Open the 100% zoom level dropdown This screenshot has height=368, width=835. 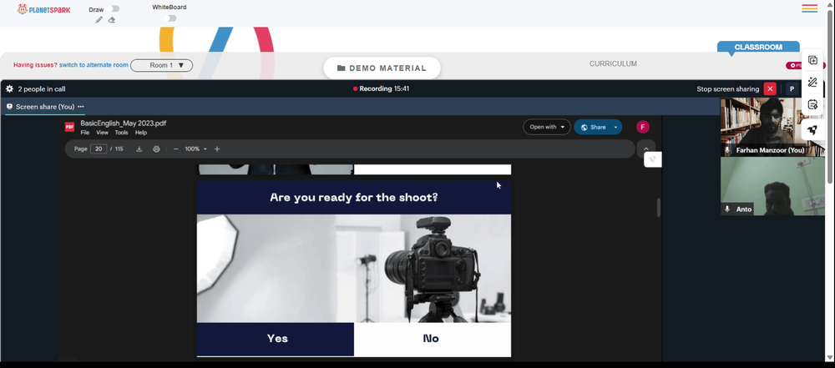pos(195,149)
